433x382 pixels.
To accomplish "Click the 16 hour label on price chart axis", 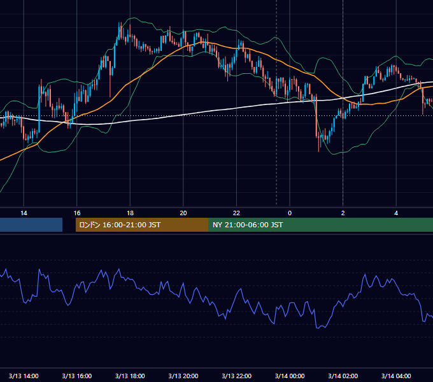I will coord(77,213).
